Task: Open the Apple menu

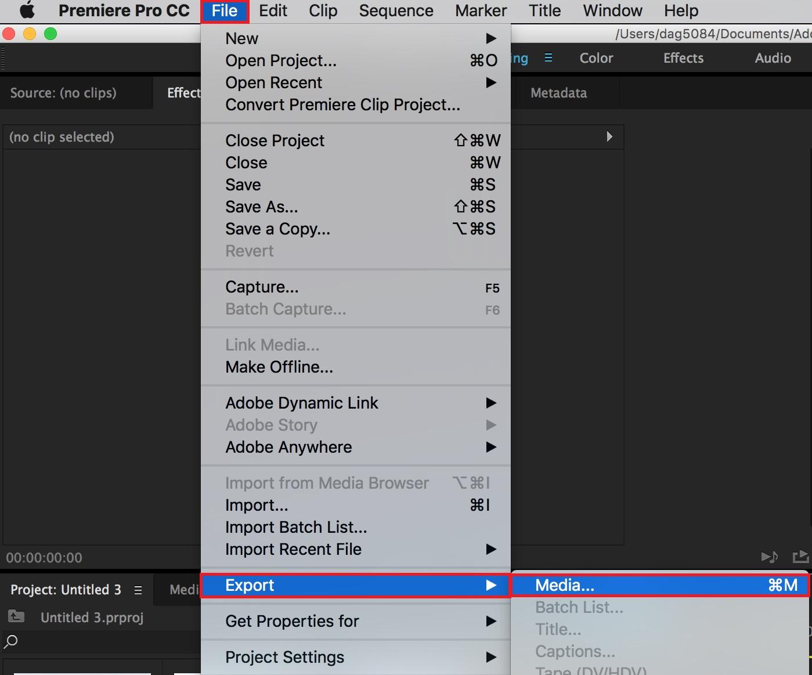Action: coord(27,10)
